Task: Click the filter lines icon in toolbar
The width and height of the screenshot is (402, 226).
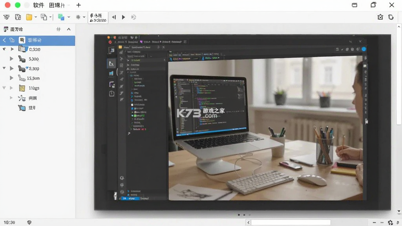Action: pyautogui.click(x=6, y=17)
